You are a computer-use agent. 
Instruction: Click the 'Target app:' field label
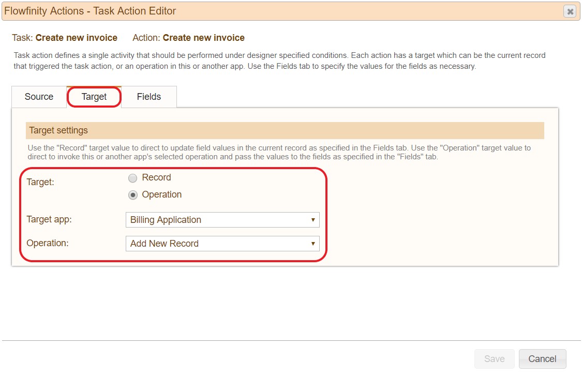[49, 219]
